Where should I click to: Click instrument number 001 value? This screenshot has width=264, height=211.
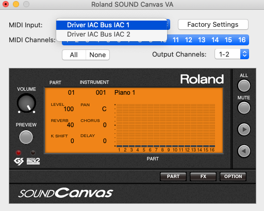click(101, 93)
